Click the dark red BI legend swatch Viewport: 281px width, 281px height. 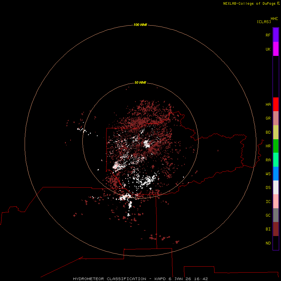click(276, 229)
